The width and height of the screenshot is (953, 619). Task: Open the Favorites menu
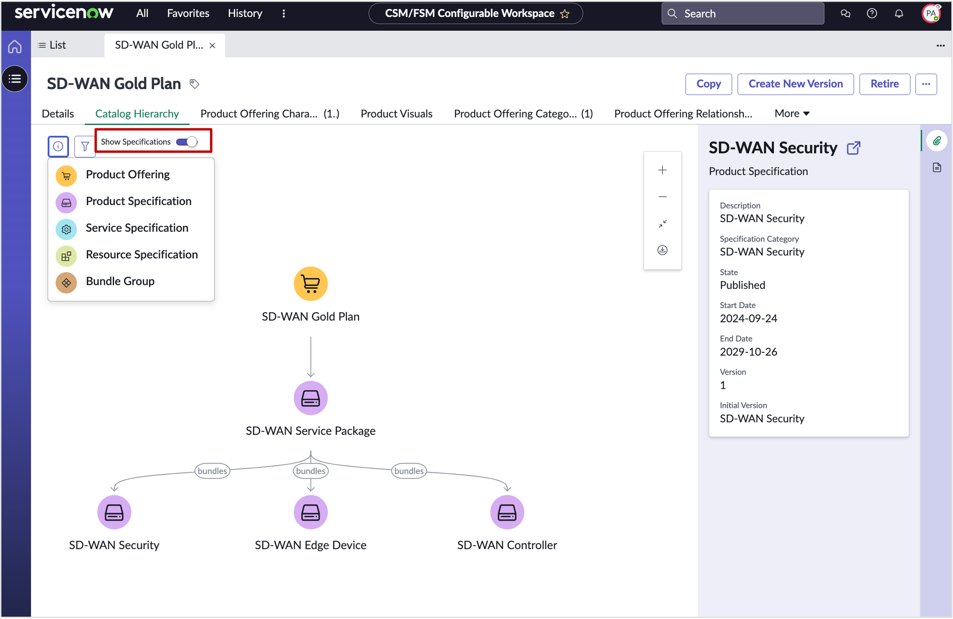(188, 13)
